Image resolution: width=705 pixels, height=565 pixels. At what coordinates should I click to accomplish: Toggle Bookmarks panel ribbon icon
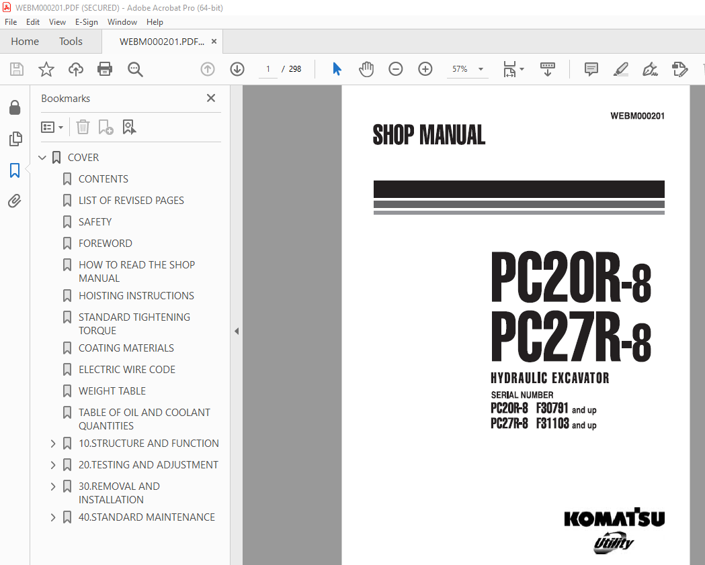tap(15, 170)
